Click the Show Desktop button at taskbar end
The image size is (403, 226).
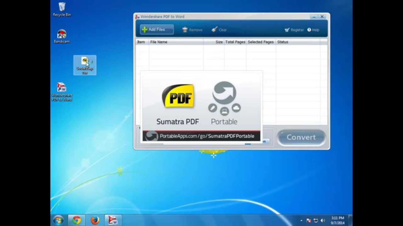click(350, 220)
